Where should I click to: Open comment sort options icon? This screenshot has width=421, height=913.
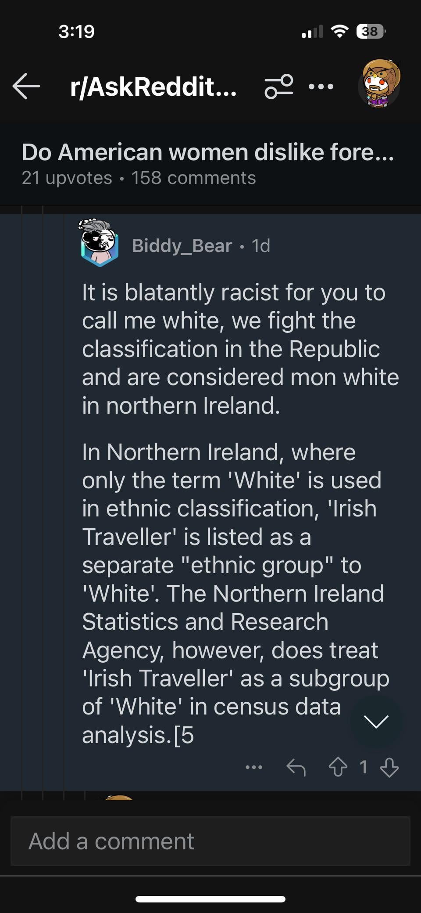pos(279,86)
